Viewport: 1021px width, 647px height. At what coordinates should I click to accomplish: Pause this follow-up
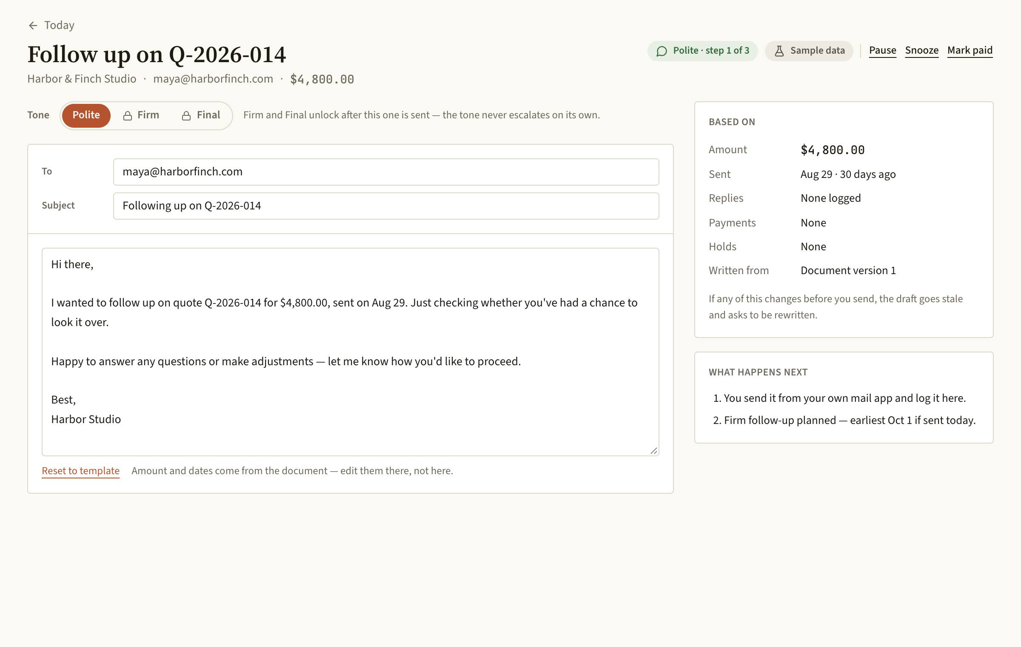coord(882,51)
